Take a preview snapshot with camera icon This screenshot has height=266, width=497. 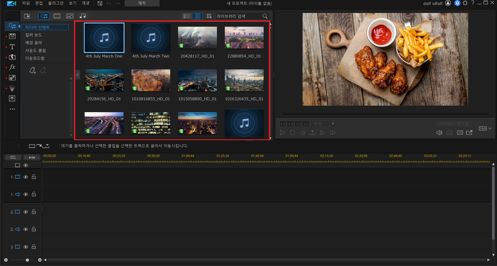[x=450, y=133]
